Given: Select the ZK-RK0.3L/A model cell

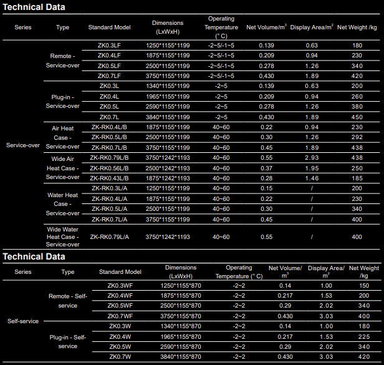Looking at the screenshot, I should [x=109, y=188].
